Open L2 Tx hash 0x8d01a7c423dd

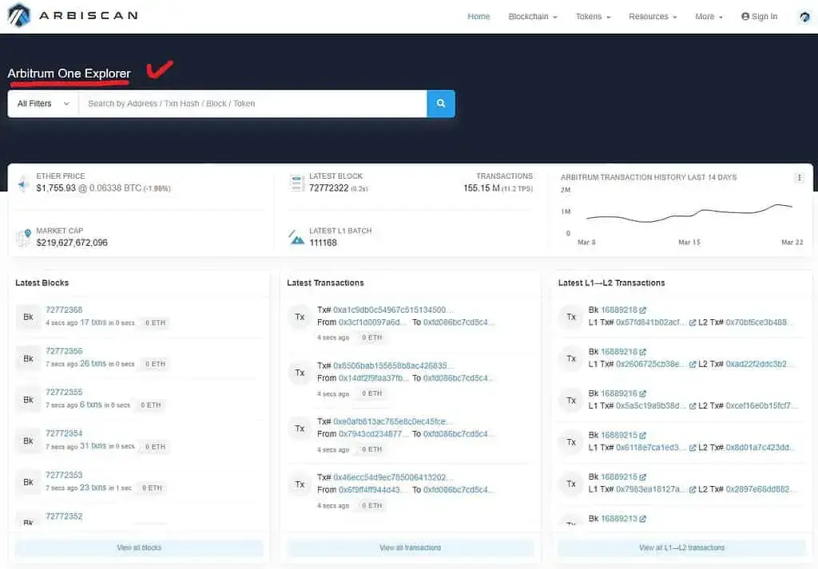click(x=760, y=448)
